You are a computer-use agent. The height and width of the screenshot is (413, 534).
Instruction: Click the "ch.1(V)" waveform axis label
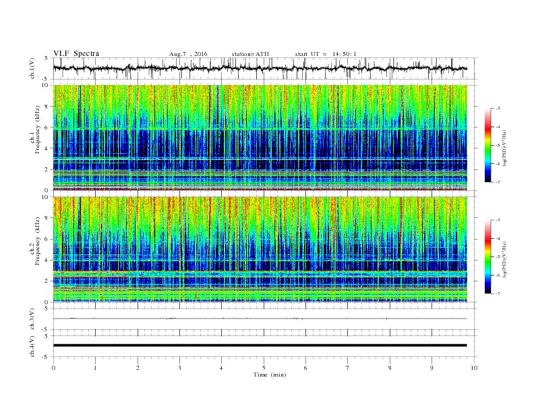tap(32, 68)
